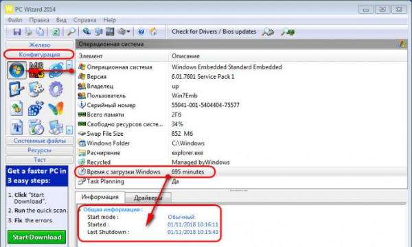Select the Версия row
This screenshot has width=412, height=247.
tap(241, 77)
